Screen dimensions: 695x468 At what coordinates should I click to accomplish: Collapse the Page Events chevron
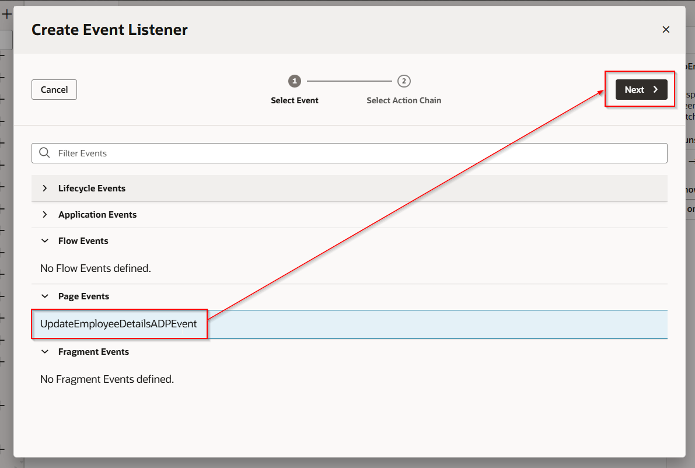(45, 296)
